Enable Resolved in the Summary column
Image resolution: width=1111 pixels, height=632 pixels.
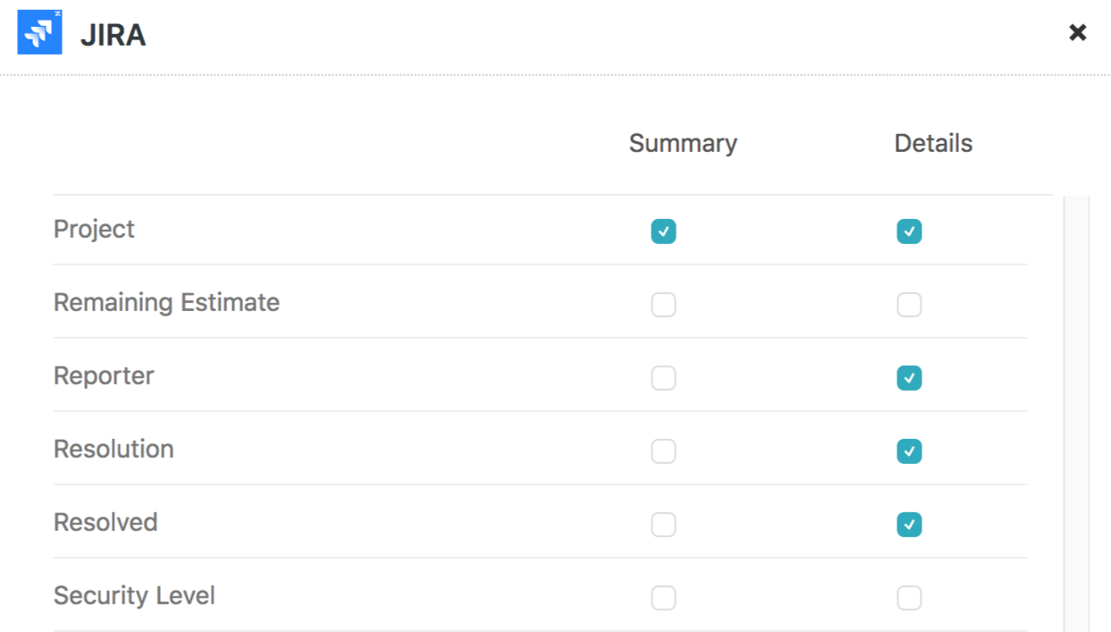(663, 525)
